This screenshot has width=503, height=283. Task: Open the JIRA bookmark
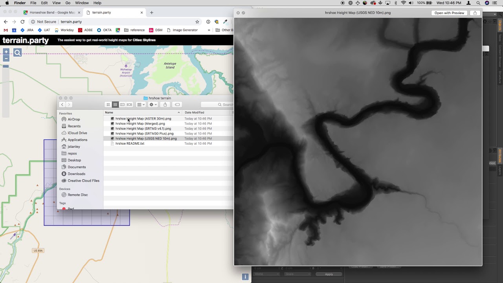point(27,30)
